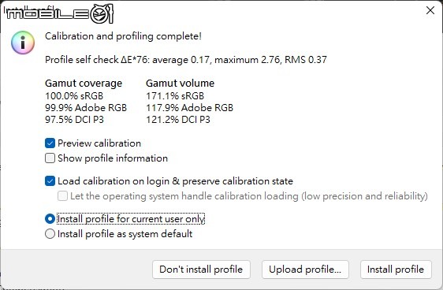Image resolution: width=443 pixels, height=290 pixels.
Task: Click the 99.9% Adobe RGB coverage value
Action: click(86, 108)
